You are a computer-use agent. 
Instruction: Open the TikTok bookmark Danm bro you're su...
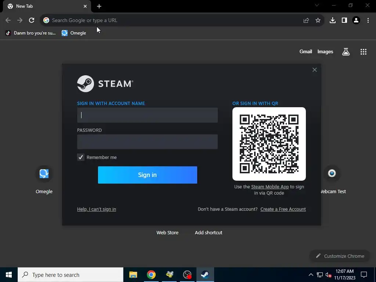pos(30,33)
